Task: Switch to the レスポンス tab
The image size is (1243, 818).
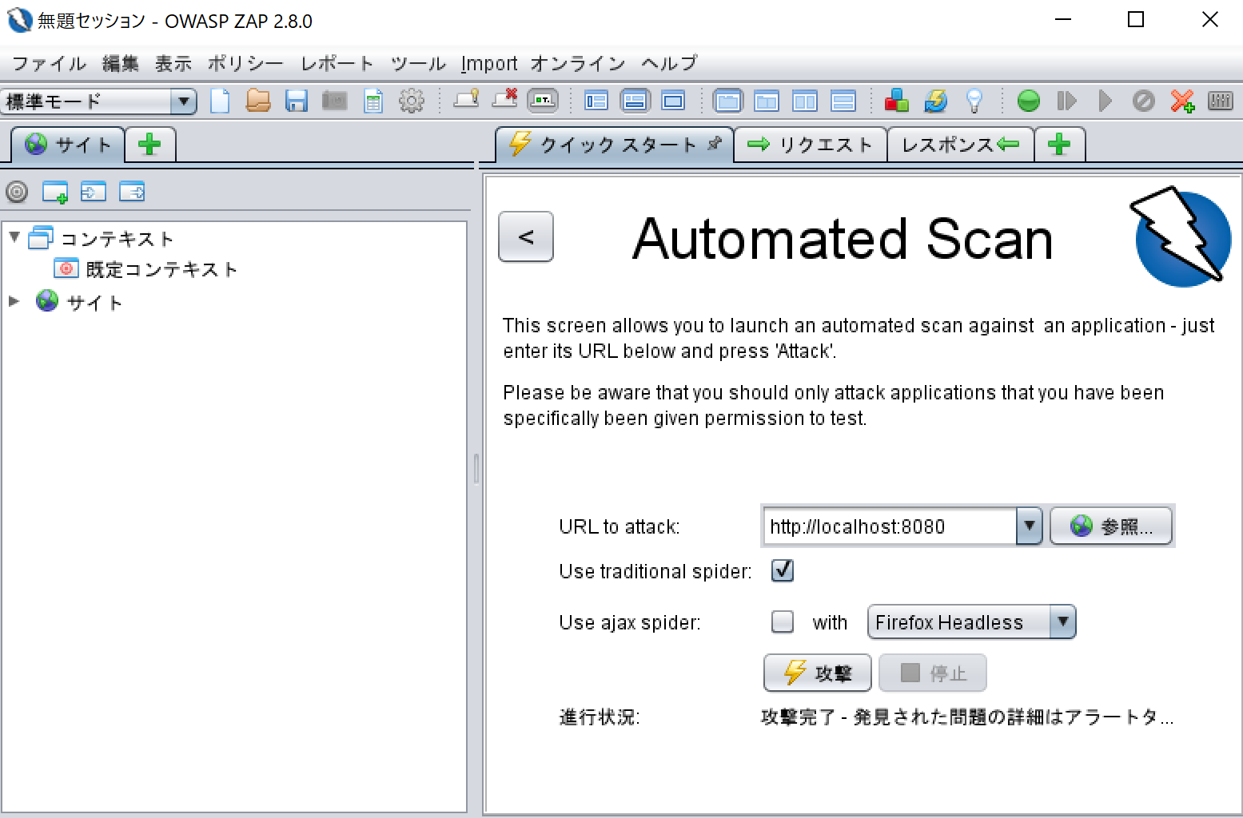Action: (x=960, y=145)
